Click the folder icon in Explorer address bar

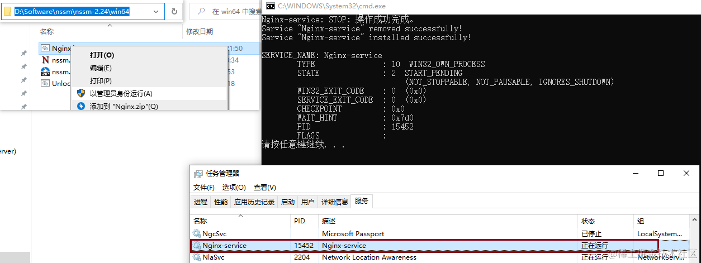[x=7, y=12]
